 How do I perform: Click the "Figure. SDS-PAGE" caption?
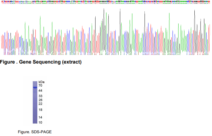coord(34,132)
